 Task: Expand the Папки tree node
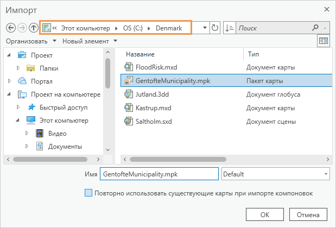click(x=18, y=68)
